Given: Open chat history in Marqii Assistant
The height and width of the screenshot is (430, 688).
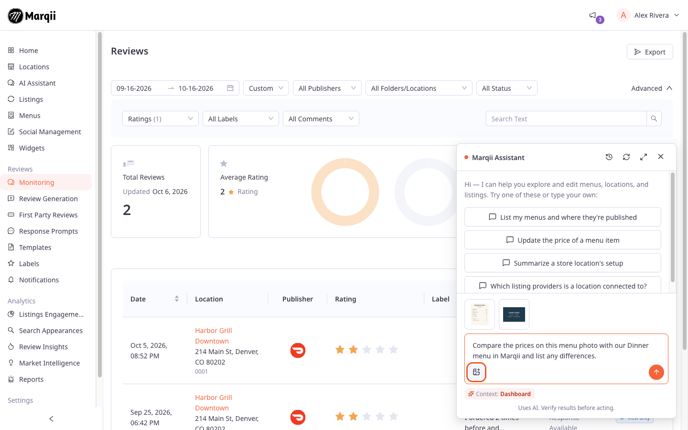Looking at the screenshot, I should 609,157.
